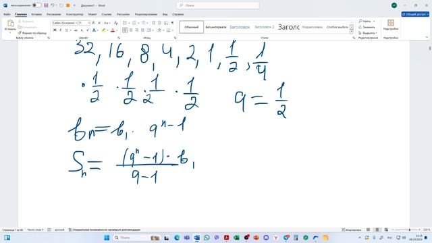The width and height of the screenshot is (432, 243).
Task: Apply the Обычный style
Action: [192, 27]
